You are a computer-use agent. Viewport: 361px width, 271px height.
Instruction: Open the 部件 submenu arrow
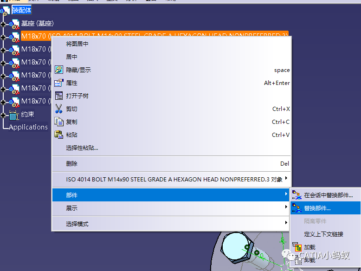286,194
